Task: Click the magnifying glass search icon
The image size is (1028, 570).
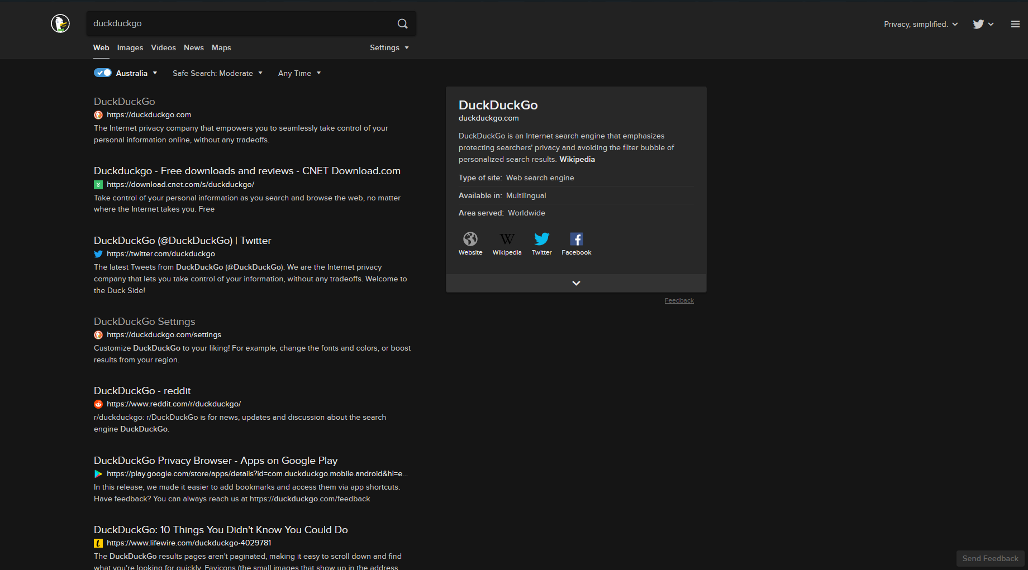Action: click(x=402, y=23)
